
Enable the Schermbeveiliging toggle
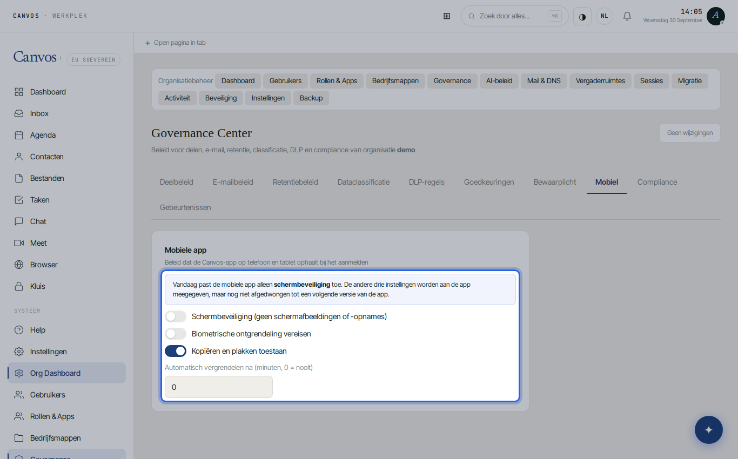[176, 316]
